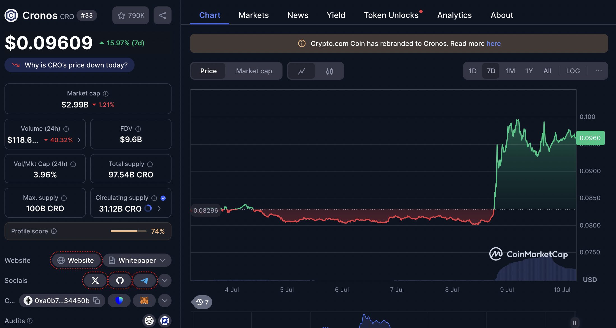Add Cronos to watchlist with the star button
The image size is (616, 328).
[131, 15]
